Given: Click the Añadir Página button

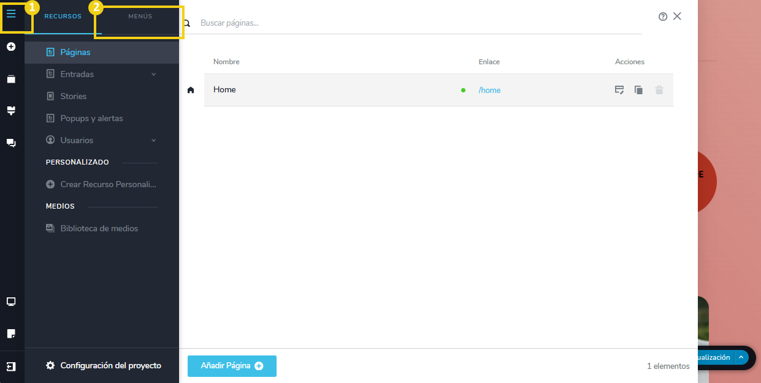Looking at the screenshot, I should pos(232,366).
